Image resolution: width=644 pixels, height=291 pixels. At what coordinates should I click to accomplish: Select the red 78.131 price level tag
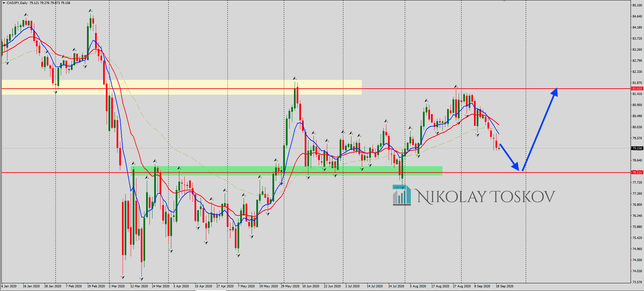point(637,172)
